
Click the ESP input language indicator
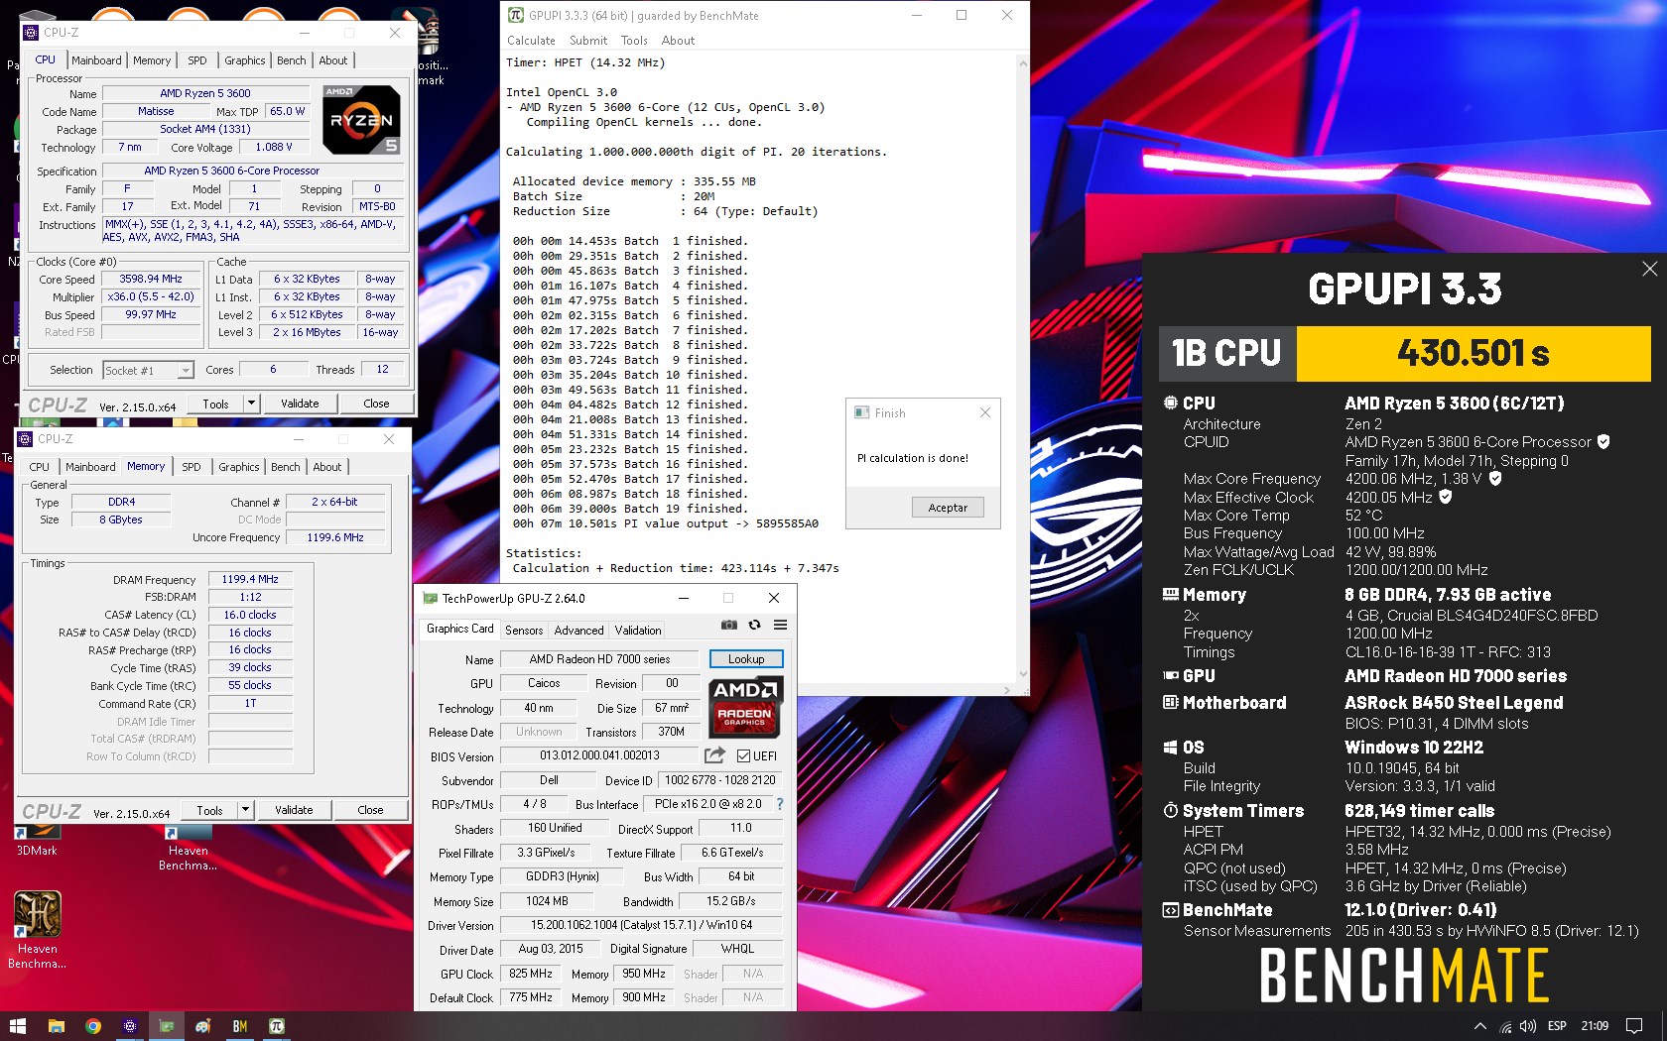1557,1026
